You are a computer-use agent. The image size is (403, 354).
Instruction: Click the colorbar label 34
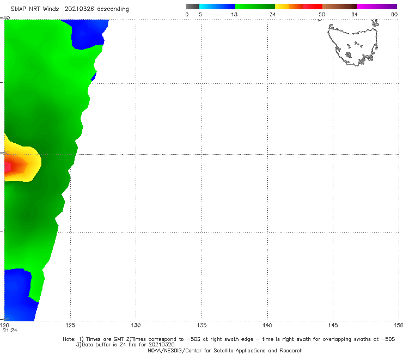pyautogui.click(x=273, y=15)
